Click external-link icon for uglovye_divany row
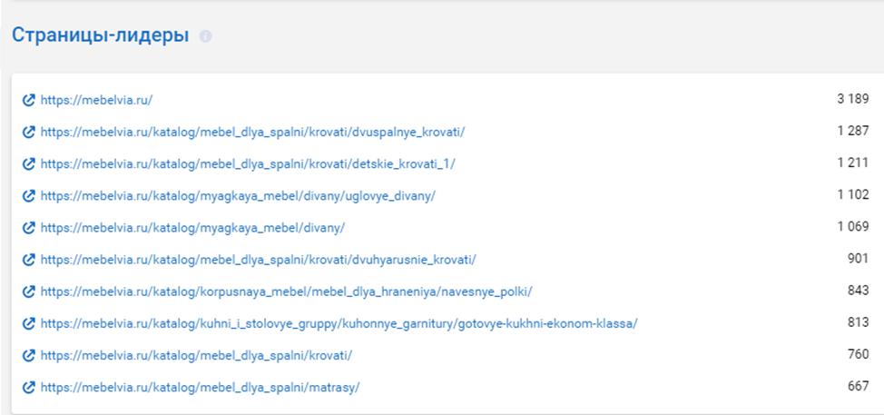Image resolution: width=884 pixels, height=415 pixels. coord(28,196)
